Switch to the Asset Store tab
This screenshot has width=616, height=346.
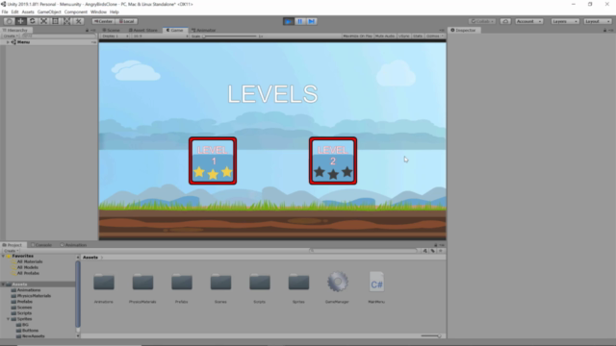coord(143,30)
